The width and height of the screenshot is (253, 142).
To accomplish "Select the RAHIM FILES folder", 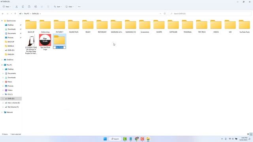I will point(74,26).
